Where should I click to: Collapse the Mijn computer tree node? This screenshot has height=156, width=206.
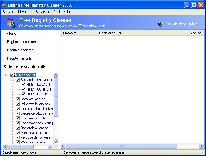click(7, 75)
